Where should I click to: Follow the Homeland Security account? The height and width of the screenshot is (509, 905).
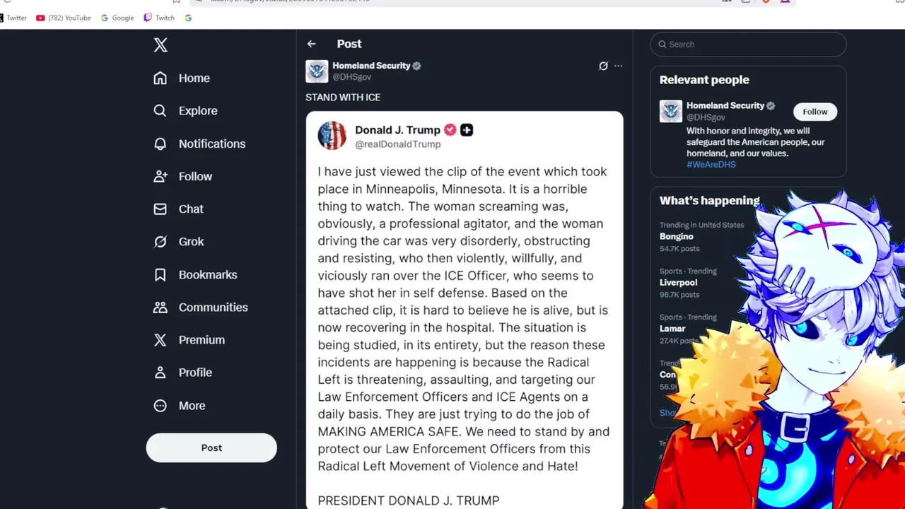pos(814,112)
